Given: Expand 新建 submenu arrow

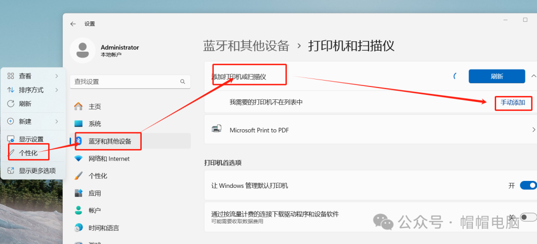Looking at the screenshot, I should click(x=57, y=121).
